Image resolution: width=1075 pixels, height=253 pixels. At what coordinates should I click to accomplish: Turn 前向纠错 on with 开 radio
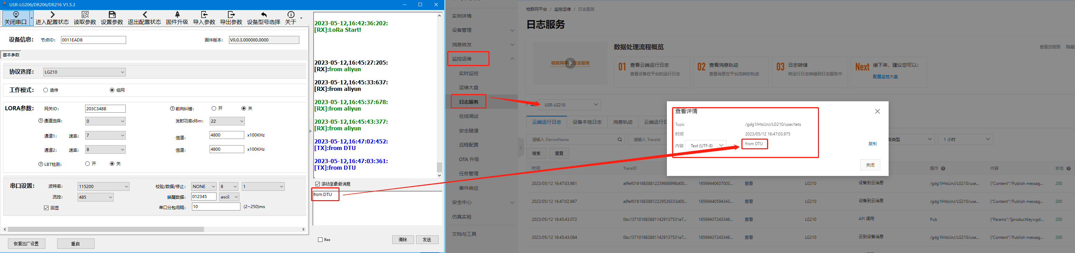[x=214, y=109]
